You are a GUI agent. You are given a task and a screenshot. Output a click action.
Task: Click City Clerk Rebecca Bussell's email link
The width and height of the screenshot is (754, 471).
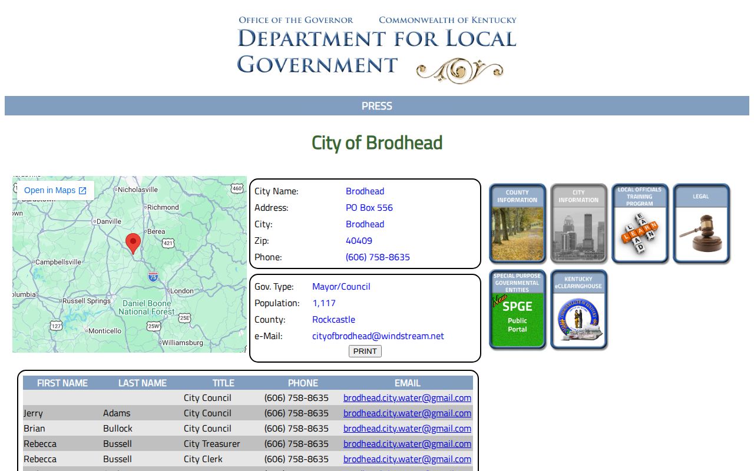pyautogui.click(x=407, y=459)
